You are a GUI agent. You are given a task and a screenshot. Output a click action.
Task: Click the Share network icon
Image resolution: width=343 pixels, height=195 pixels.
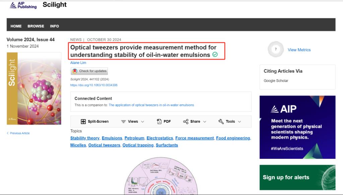click(x=186, y=122)
